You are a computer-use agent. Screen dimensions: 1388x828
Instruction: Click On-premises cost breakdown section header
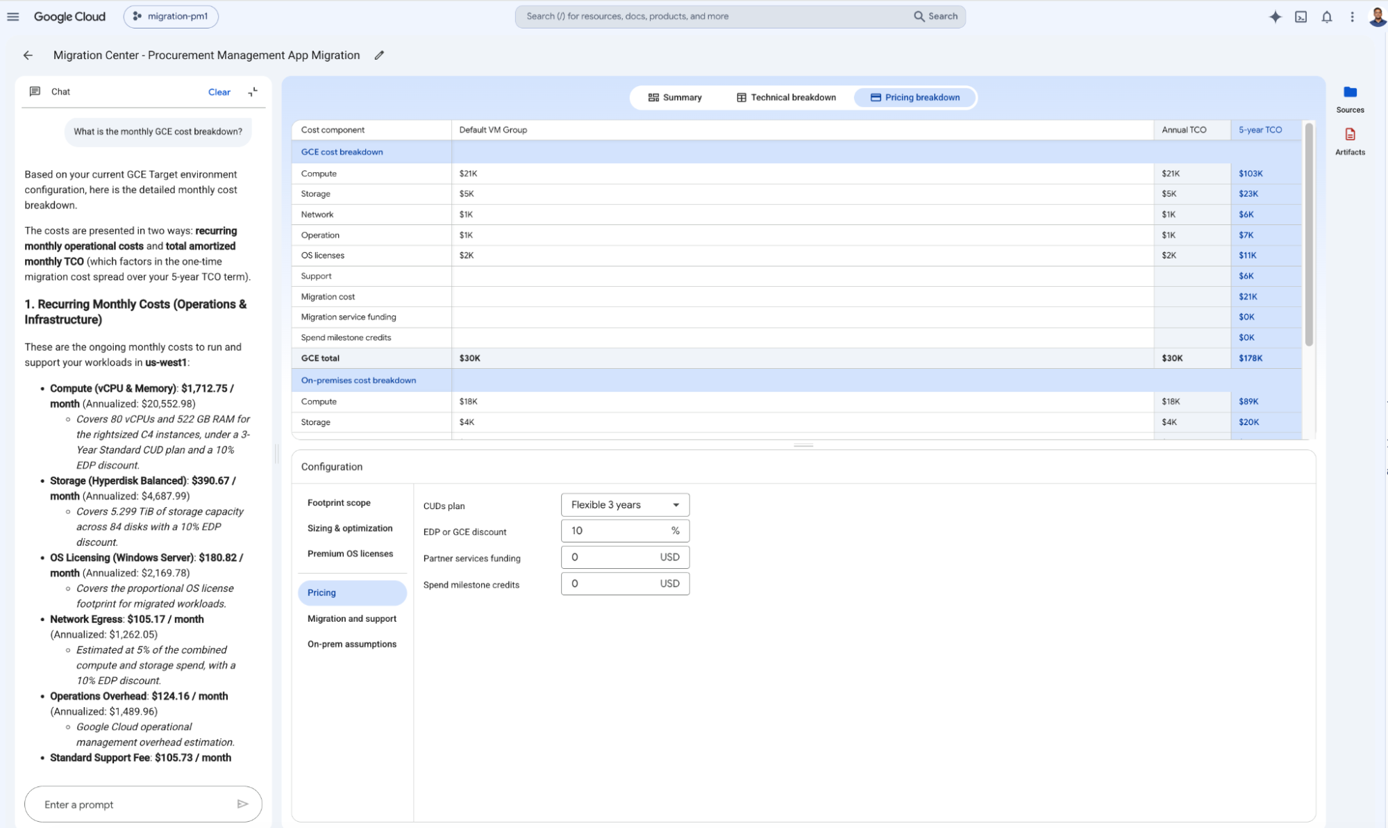click(358, 381)
